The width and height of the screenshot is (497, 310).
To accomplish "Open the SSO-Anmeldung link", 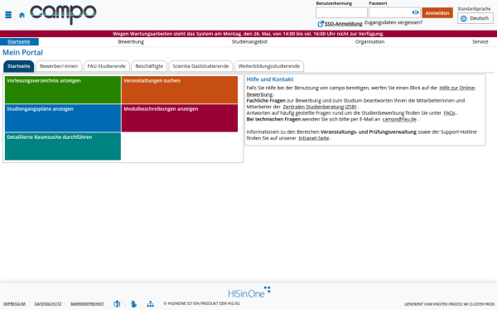I will 343,24.
